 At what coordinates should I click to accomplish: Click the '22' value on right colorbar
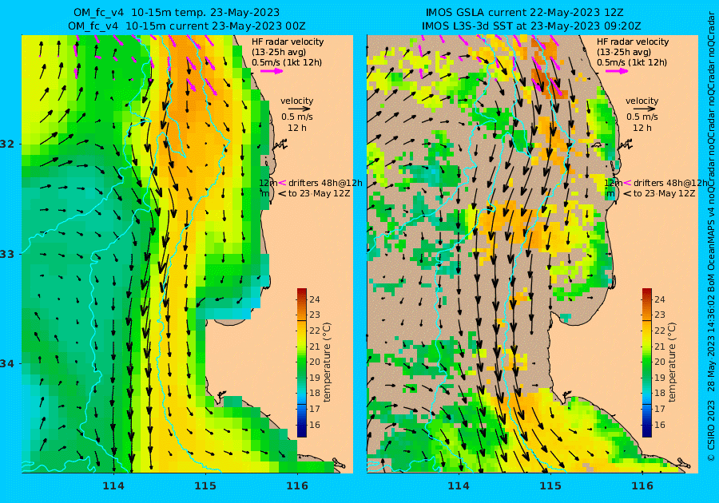click(x=659, y=331)
